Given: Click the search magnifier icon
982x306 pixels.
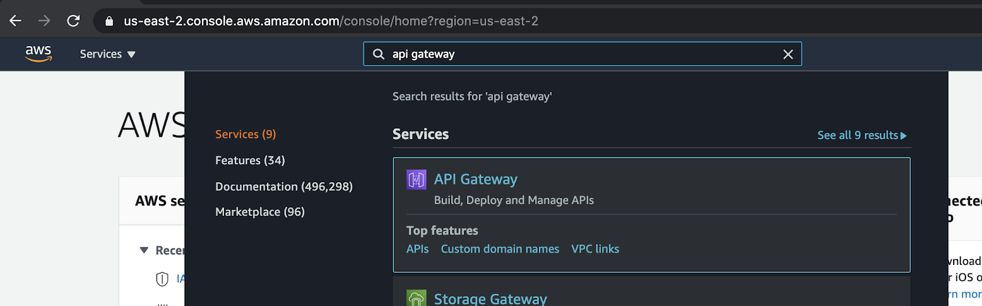Looking at the screenshot, I should pyautogui.click(x=379, y=54).
